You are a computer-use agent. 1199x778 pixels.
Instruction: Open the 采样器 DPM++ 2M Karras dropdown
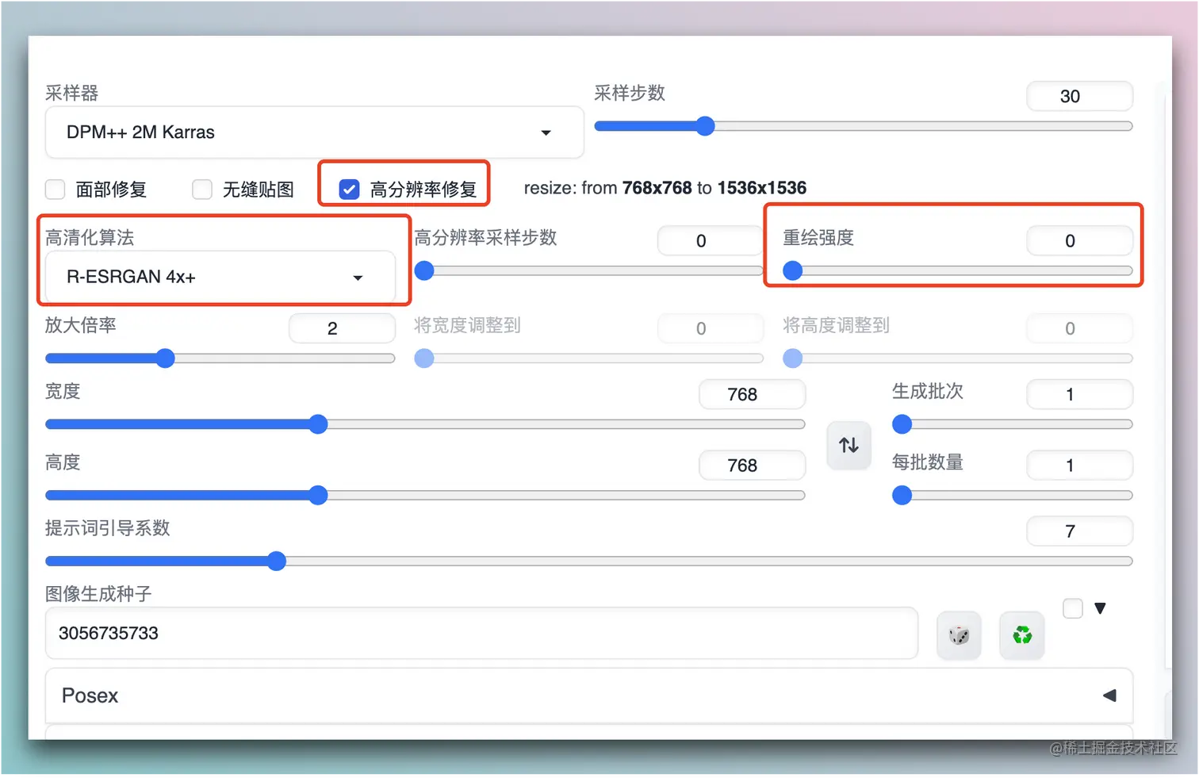(x=315, y=132)
